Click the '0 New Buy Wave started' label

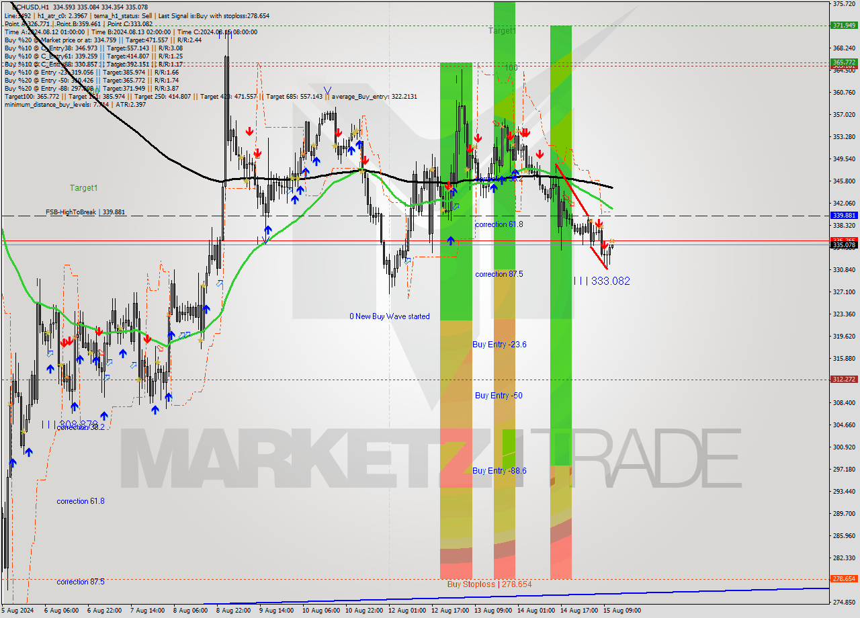pyautogui.click(x=390, y=316)
